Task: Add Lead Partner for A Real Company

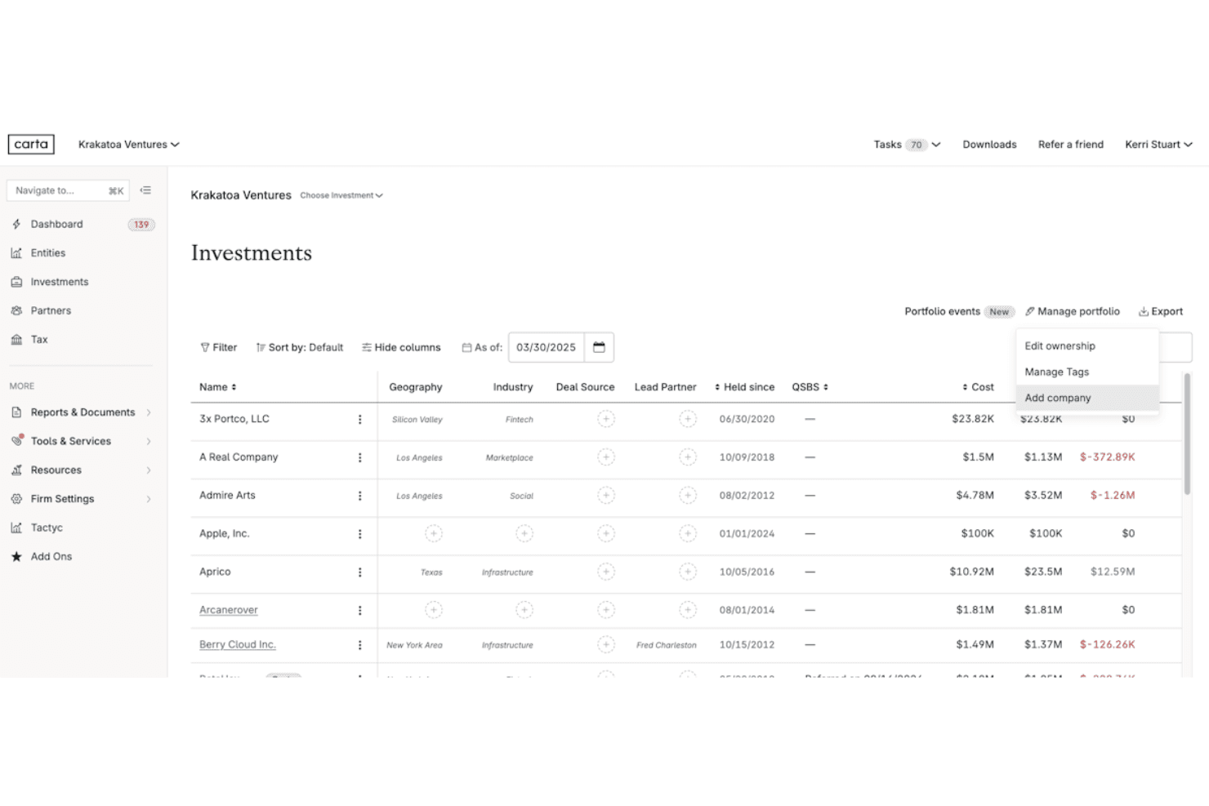Action: (688, 457)
